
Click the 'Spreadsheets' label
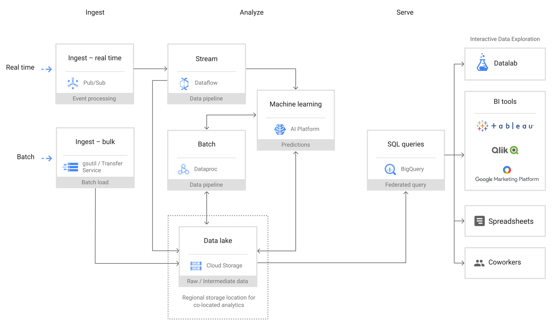pyautogui.click(x=511, y=221)
